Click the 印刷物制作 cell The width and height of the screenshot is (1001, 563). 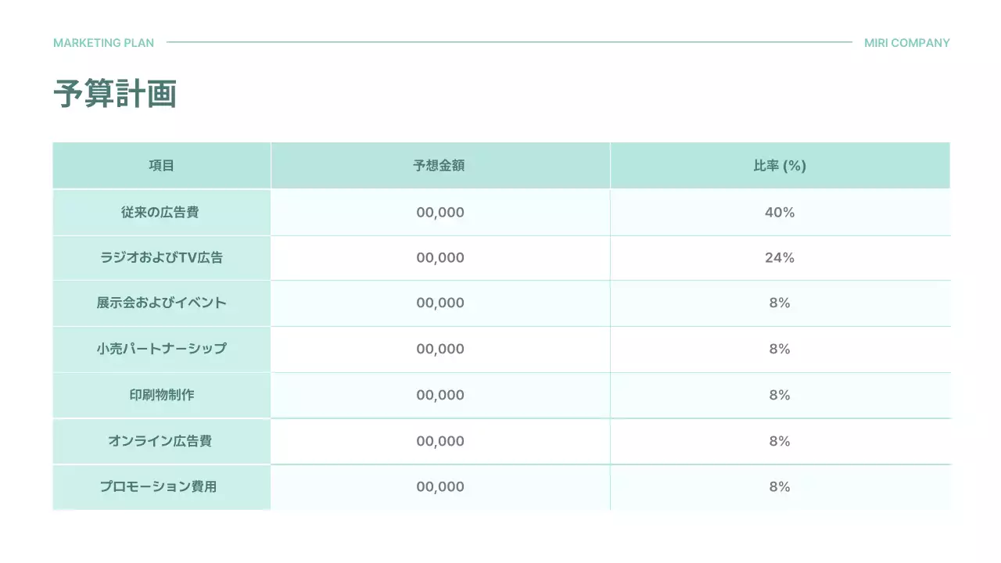click(162, 395)
